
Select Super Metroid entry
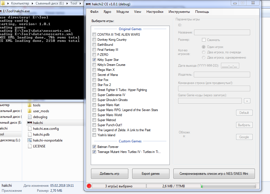[107, 120]
